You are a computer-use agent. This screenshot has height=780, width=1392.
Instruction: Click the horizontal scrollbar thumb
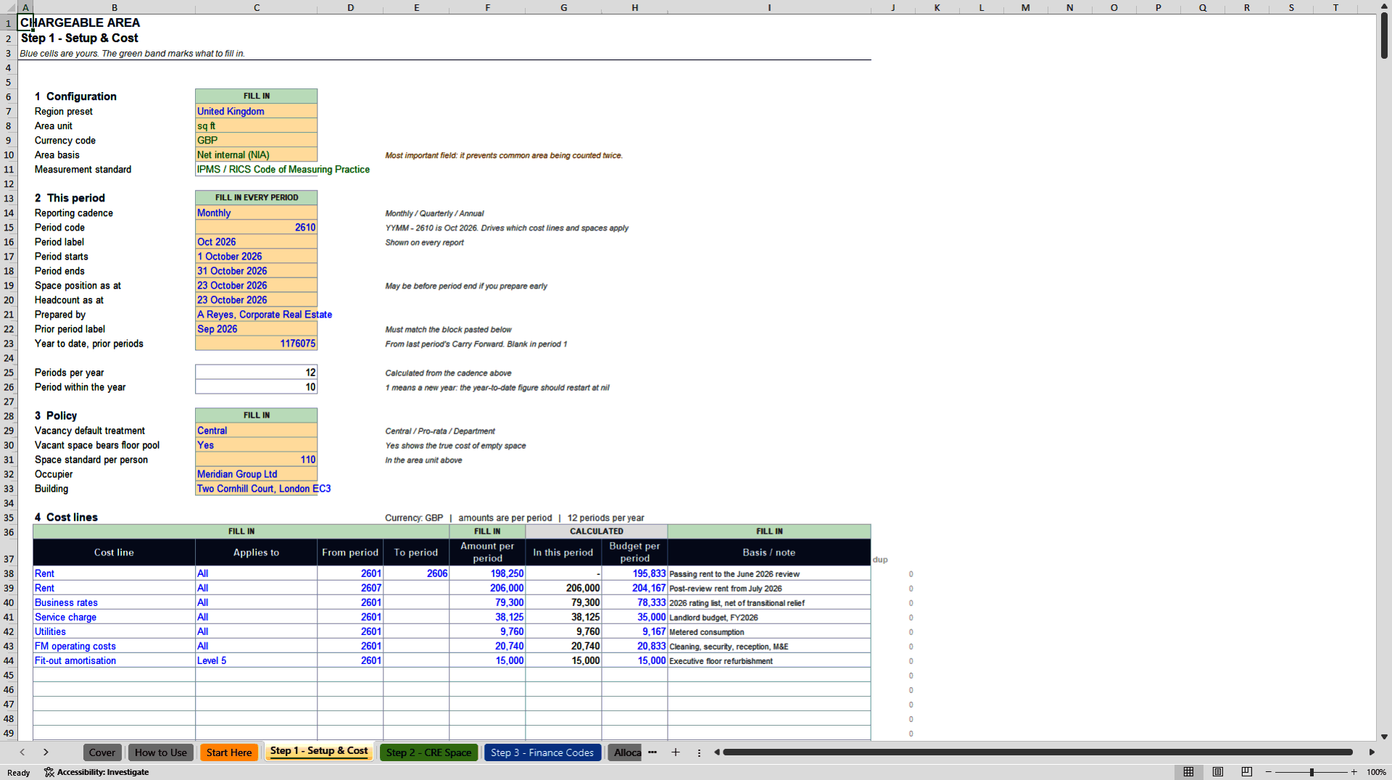[x=1037, y=752]
